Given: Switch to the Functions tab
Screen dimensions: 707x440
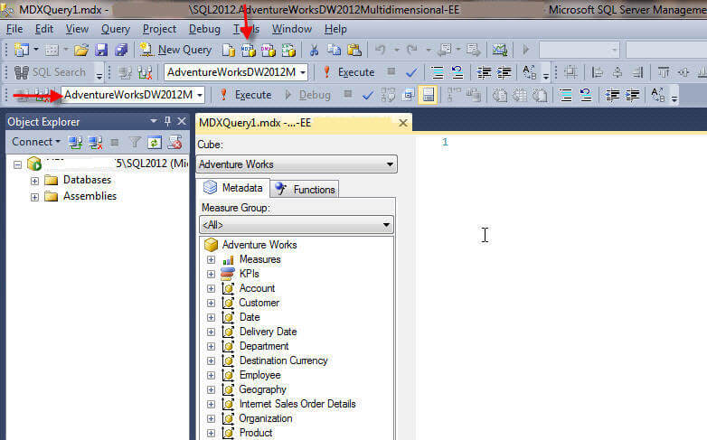Looking at the screenshot, I should pyautogui.click(x=306, y=190).
